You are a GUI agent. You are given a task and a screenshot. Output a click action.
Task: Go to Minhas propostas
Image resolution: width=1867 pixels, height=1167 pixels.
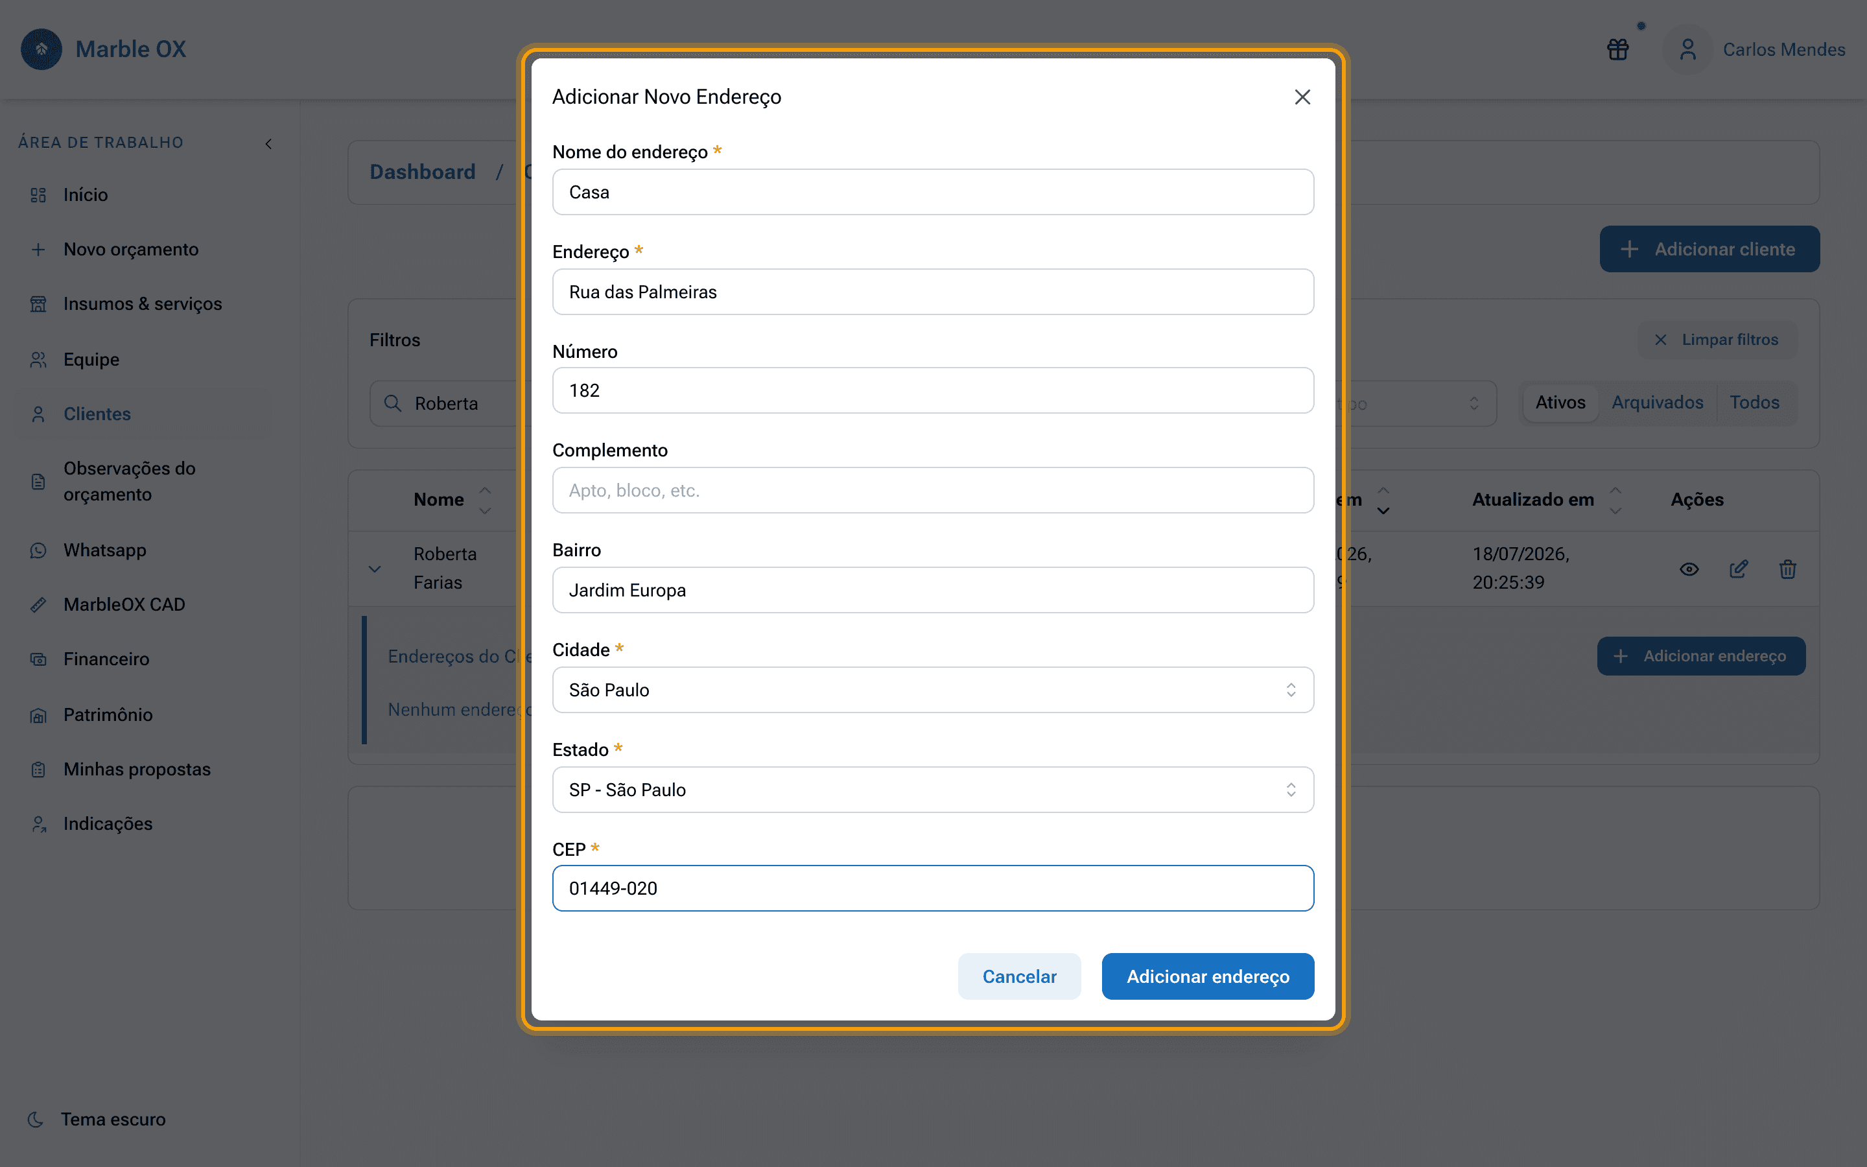[x=149, y=770]
